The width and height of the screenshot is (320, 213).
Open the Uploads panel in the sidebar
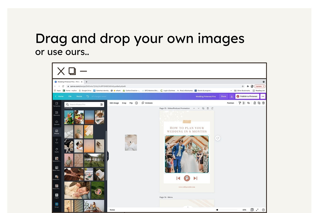pyautogui.click(x=57, y=123)
